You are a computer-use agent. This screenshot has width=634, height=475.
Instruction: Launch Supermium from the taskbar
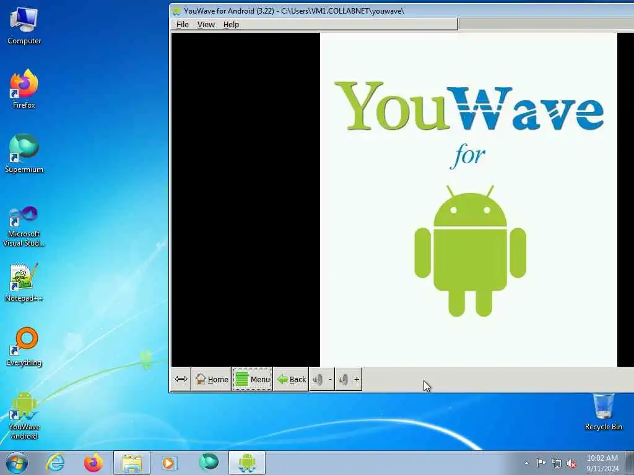click(209, 463)
